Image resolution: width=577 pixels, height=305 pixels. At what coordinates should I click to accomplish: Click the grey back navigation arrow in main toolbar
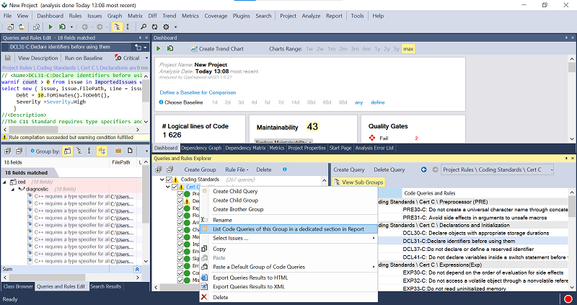pyautogui.click(x=85, y=27)
